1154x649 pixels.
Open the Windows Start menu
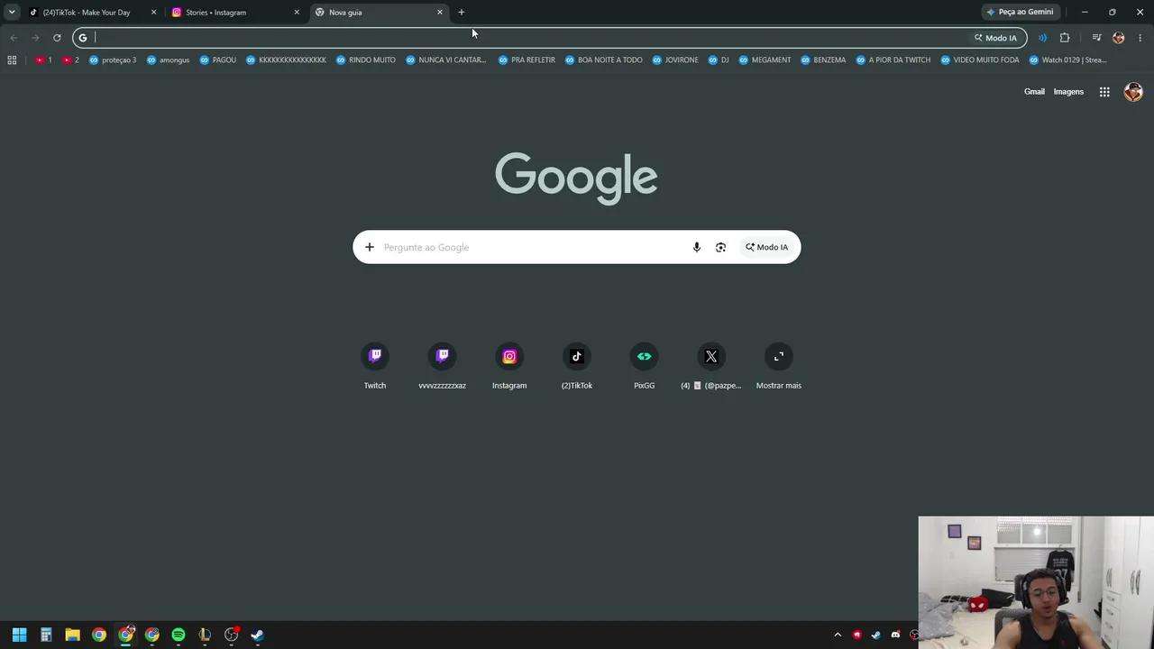20,635
